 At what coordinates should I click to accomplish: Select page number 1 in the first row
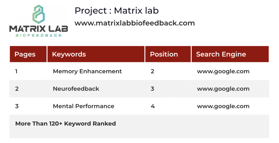16,71
